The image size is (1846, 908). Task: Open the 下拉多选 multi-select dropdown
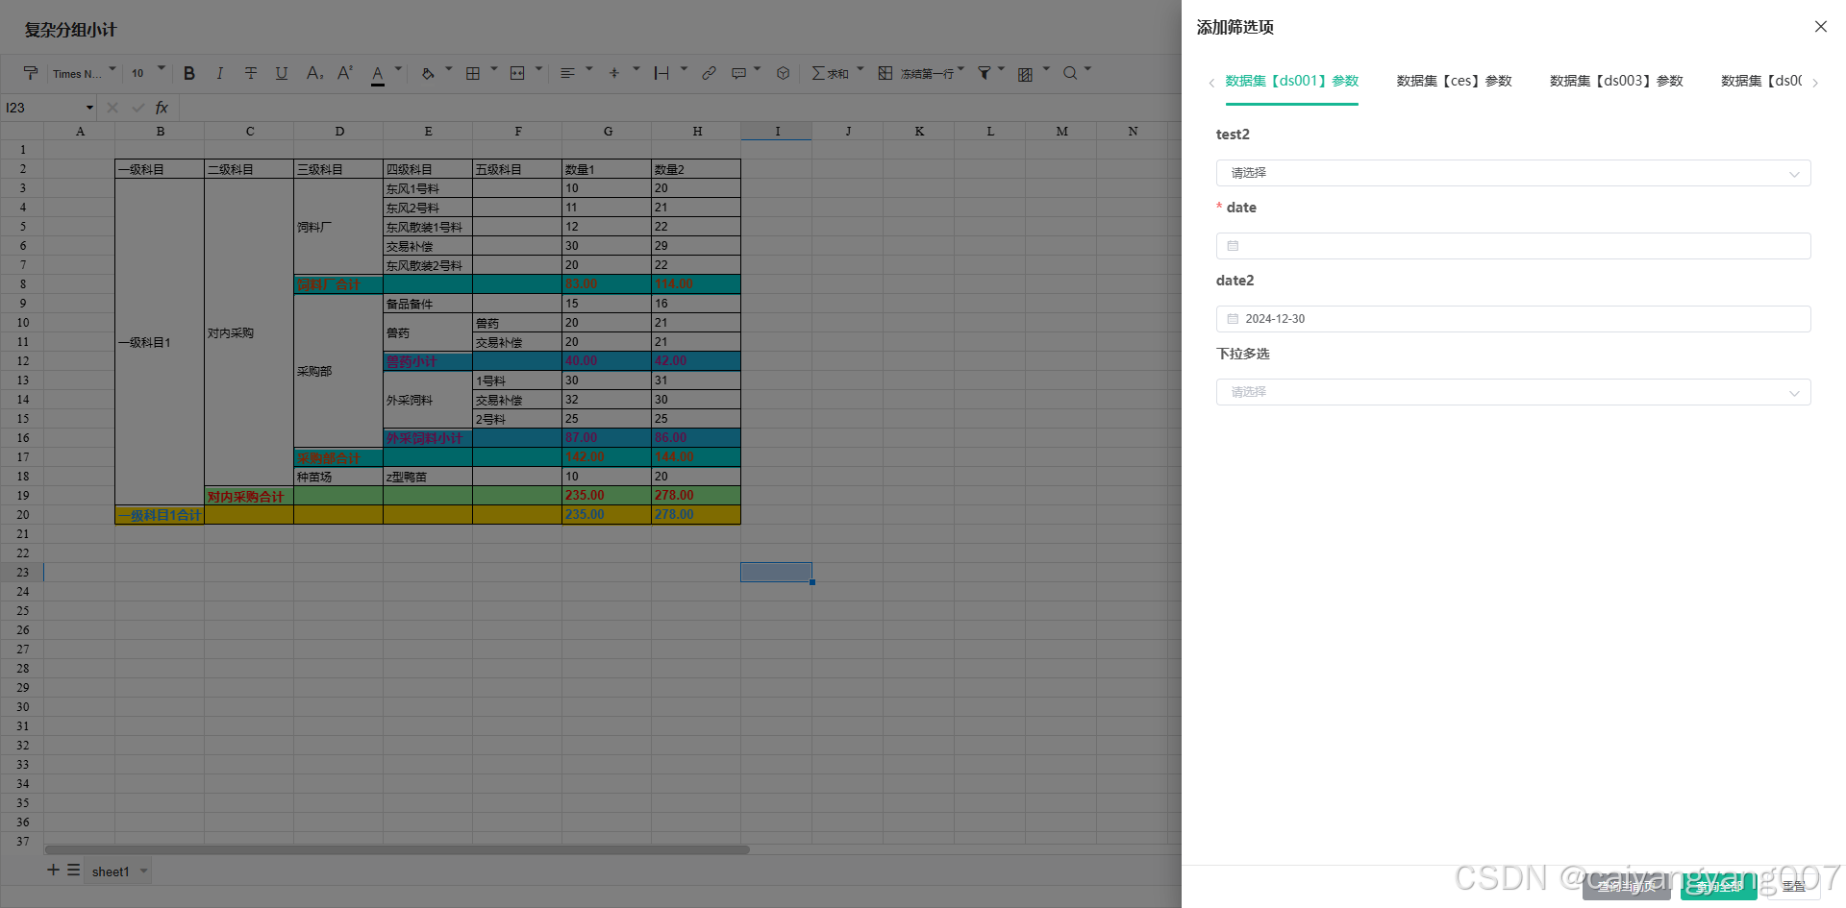pyautogui.click(x=1513, y=392)
